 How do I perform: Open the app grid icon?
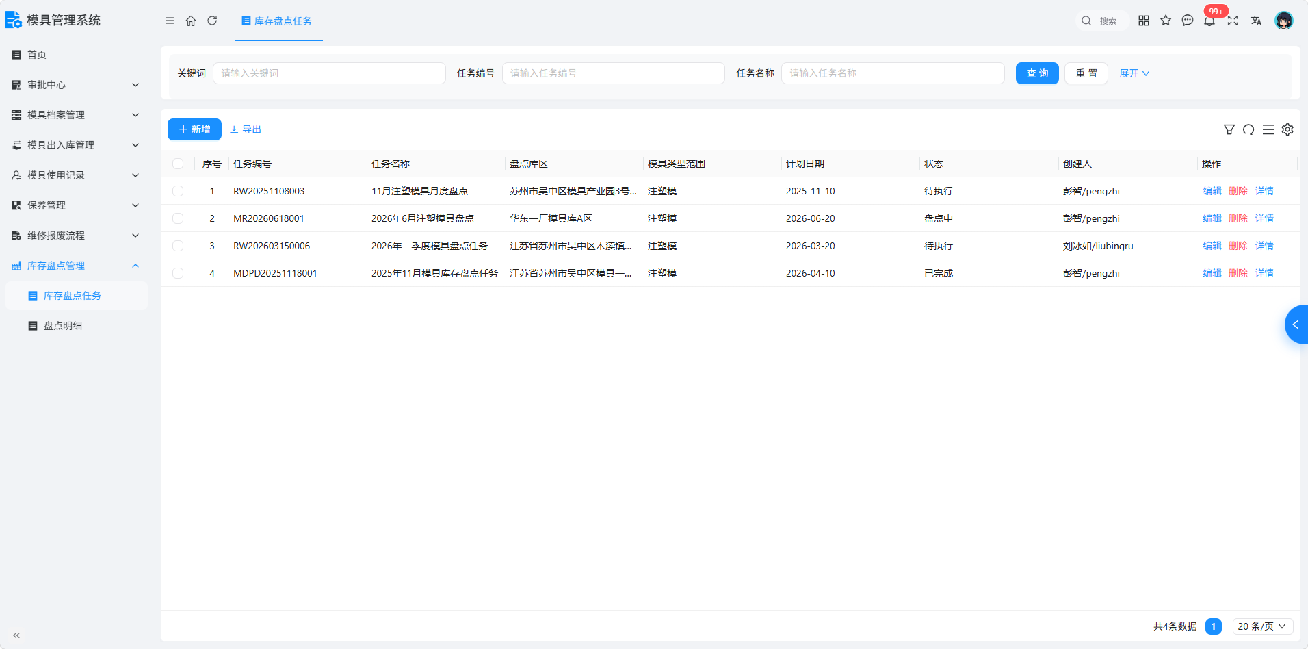tap(1144, 21)
